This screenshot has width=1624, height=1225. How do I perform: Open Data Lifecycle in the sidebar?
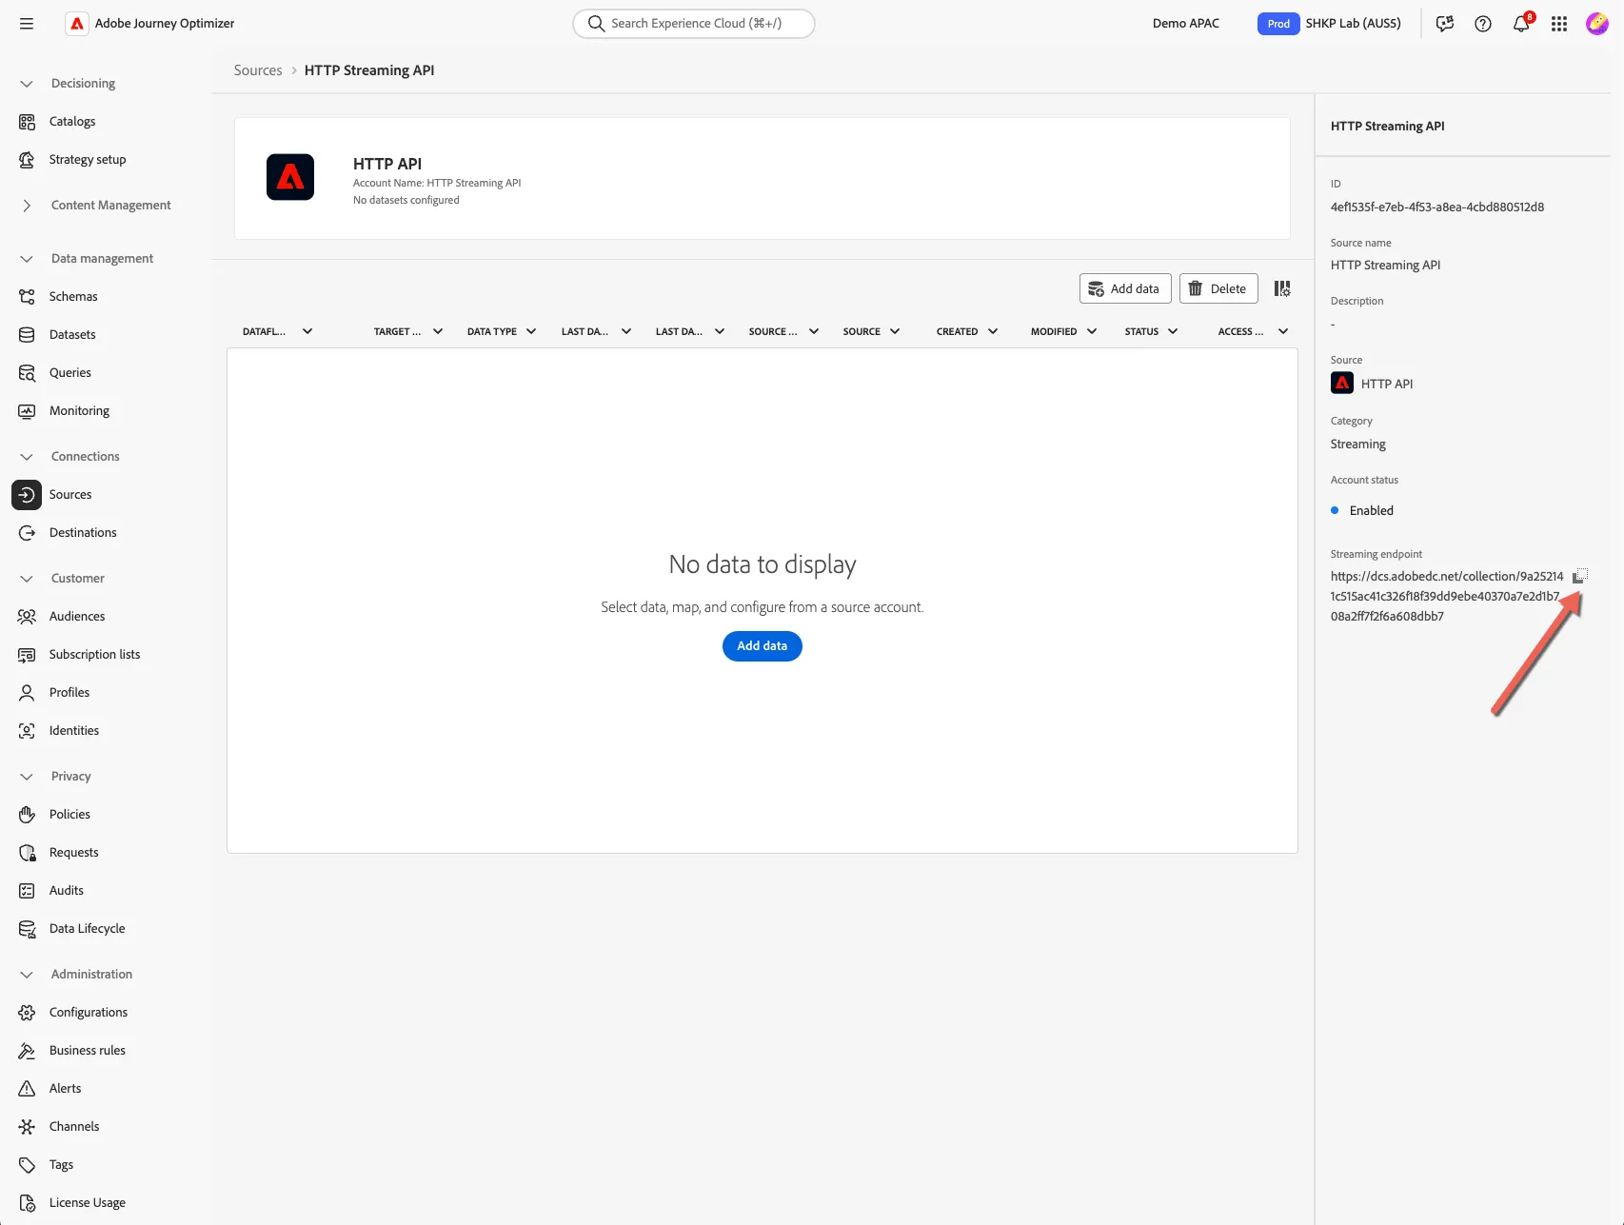87,929
